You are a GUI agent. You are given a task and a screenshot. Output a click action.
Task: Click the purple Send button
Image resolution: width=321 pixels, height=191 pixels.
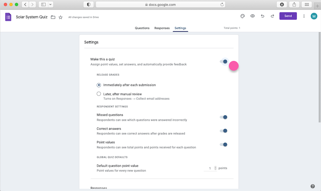pos(288,16)
